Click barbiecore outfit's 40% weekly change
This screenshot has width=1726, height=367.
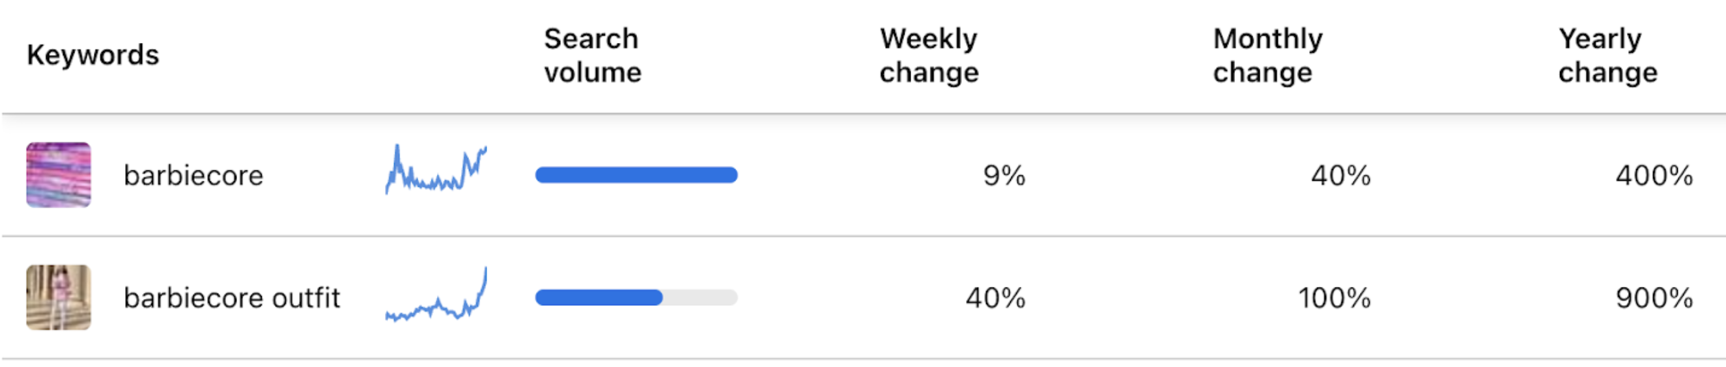pos(996,298)
